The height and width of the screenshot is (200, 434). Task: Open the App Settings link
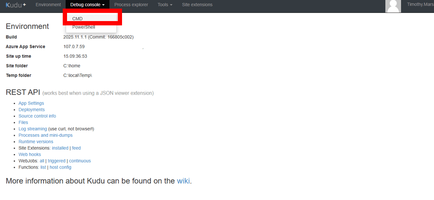point(31,103)
